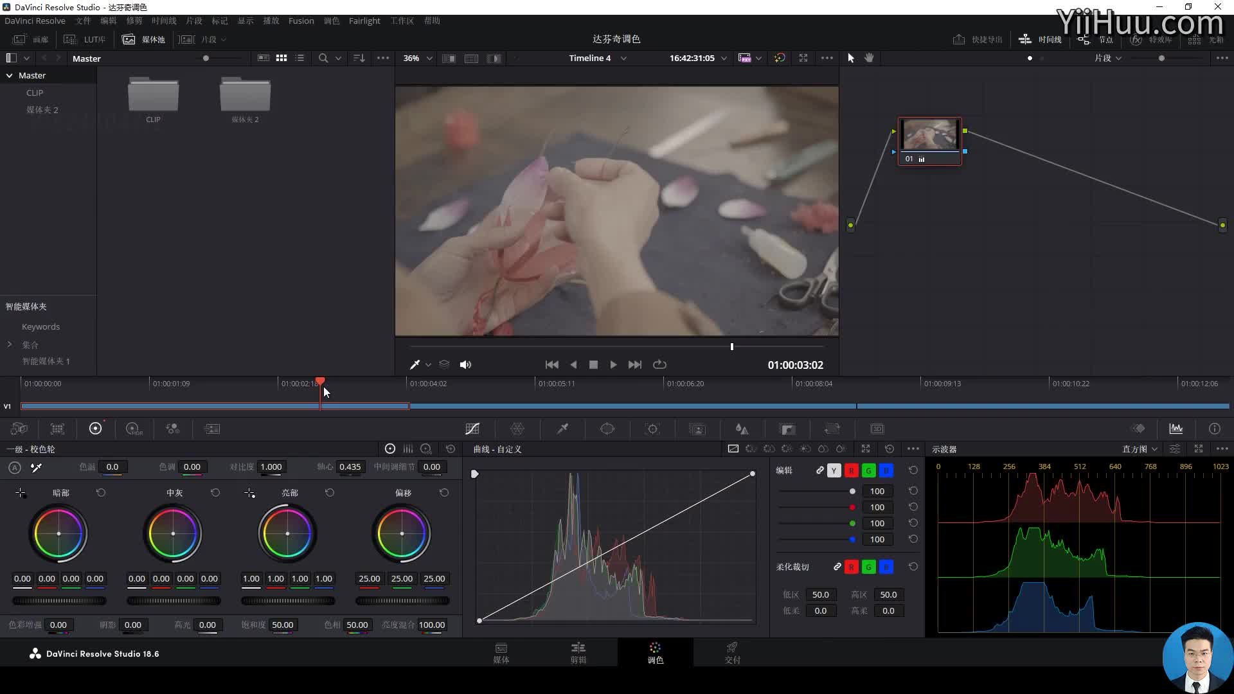Open the Timeline 4 name dropdown
Image resolution: width=1234 pixels, height=694 pixels.
point(598,58)
